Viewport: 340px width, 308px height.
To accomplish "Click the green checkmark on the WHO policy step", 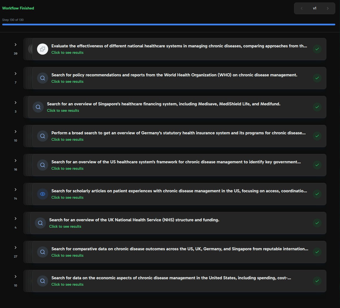I will click(x=317, y=78).
